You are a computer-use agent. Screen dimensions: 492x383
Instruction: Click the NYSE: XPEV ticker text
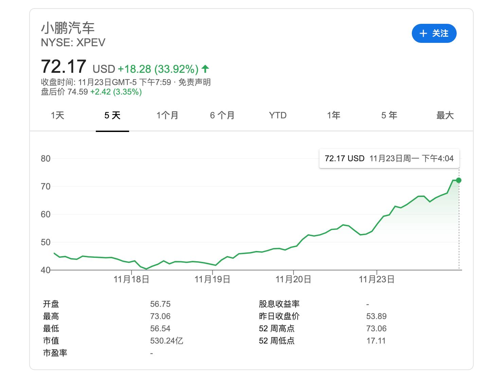tap(73, 43)
